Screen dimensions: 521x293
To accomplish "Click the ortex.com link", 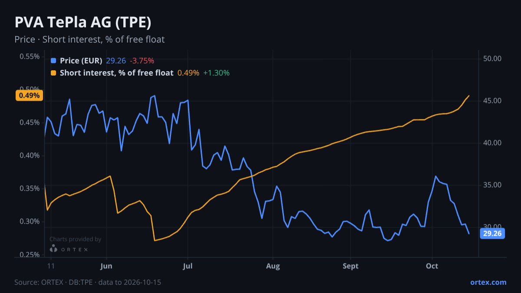I will pyautogui.click(x=488, y=282).
